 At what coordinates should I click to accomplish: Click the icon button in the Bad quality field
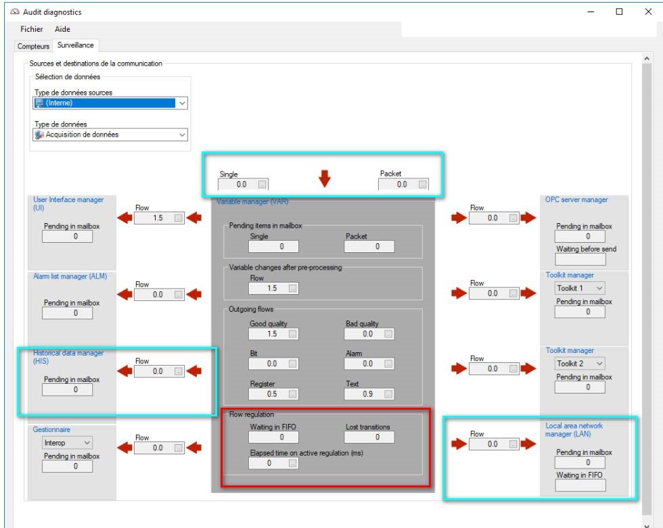pos(388,334)
